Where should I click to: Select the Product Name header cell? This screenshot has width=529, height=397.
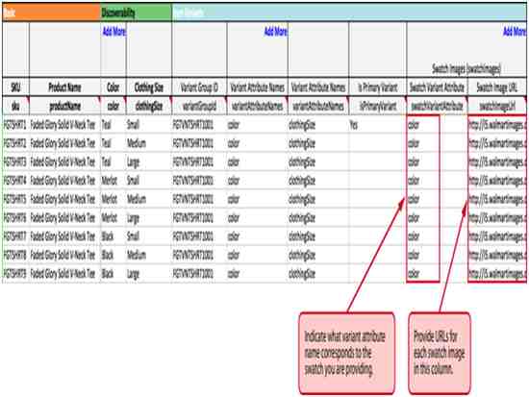coord(64,87)
